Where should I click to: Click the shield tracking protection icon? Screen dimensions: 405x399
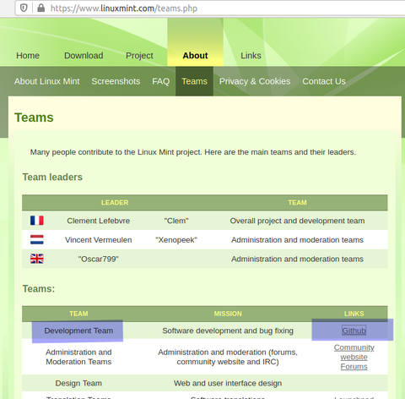point(24,8)
